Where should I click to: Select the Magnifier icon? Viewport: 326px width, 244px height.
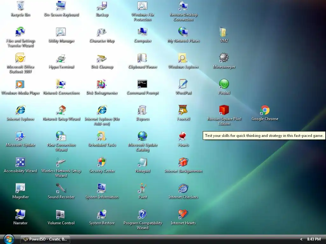click(x=20, y=188)
